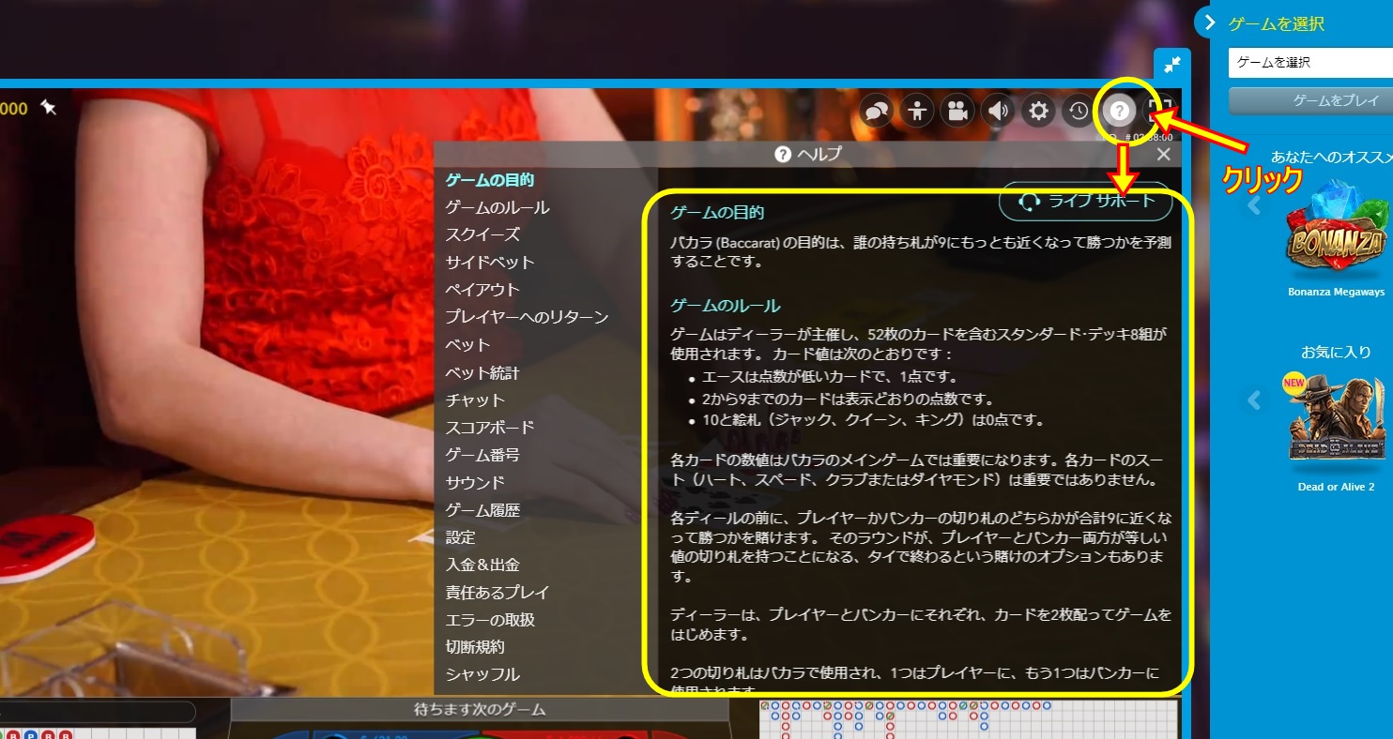
Task: Click the question mark help icon
Action: (1119, 111)
